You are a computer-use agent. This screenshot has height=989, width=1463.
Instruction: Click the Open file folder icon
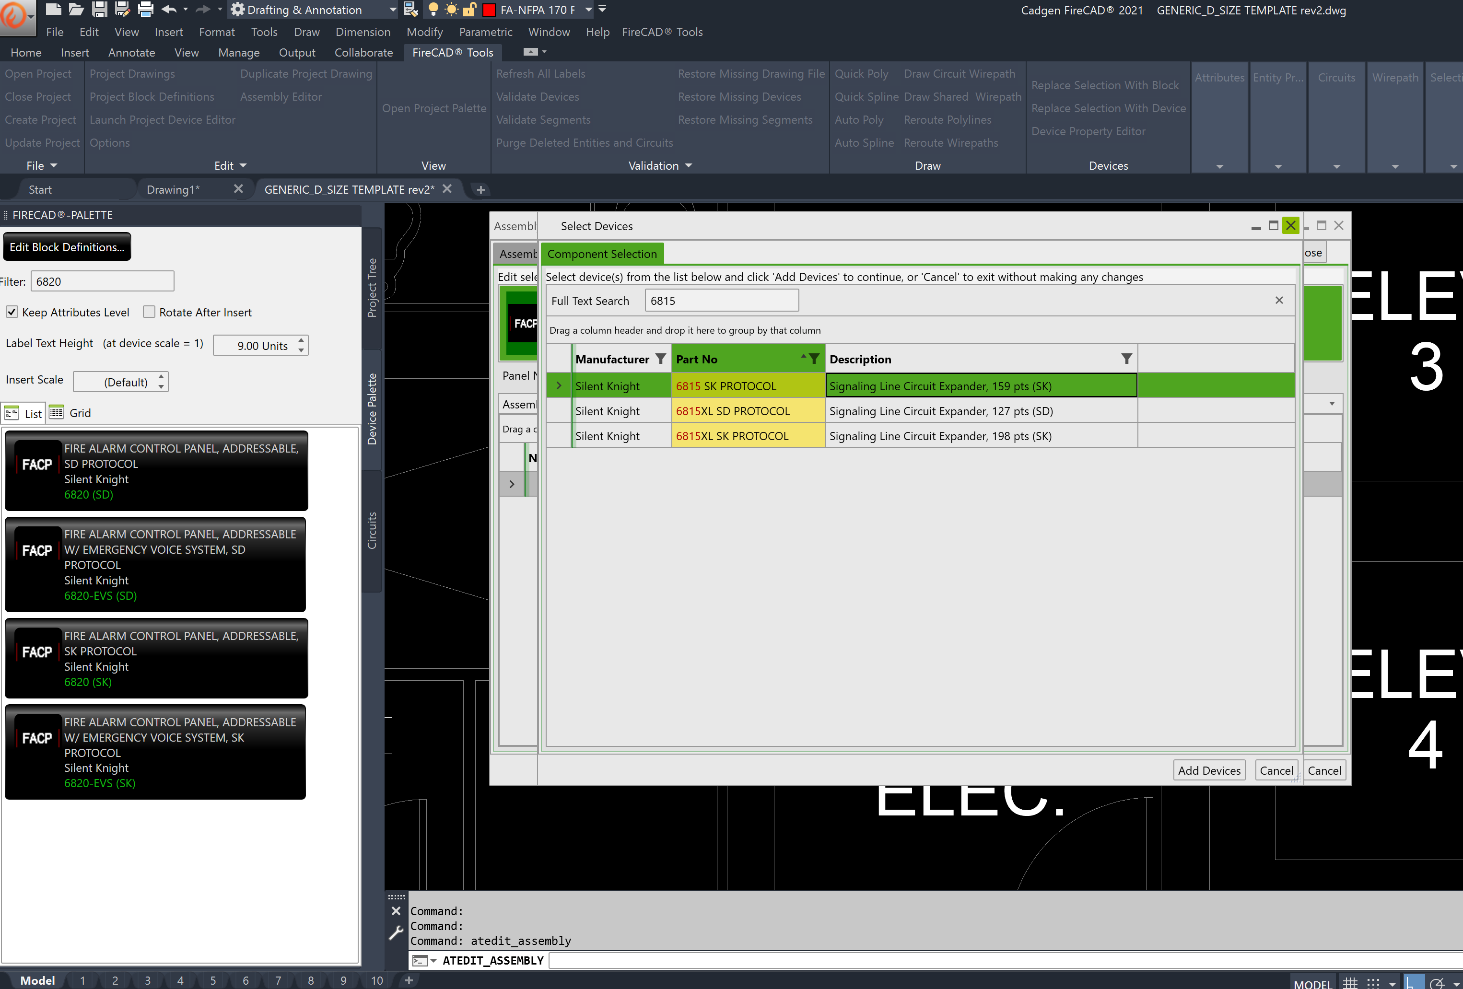pos(76,10)
